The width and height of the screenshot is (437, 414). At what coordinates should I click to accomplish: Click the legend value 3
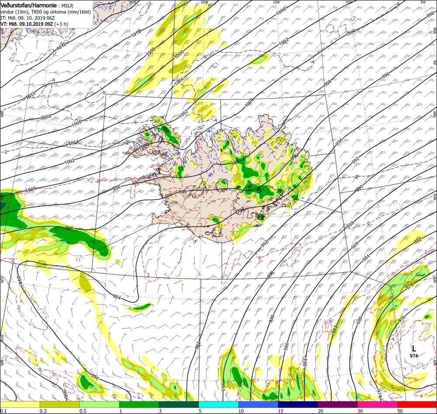pos(160,411)
